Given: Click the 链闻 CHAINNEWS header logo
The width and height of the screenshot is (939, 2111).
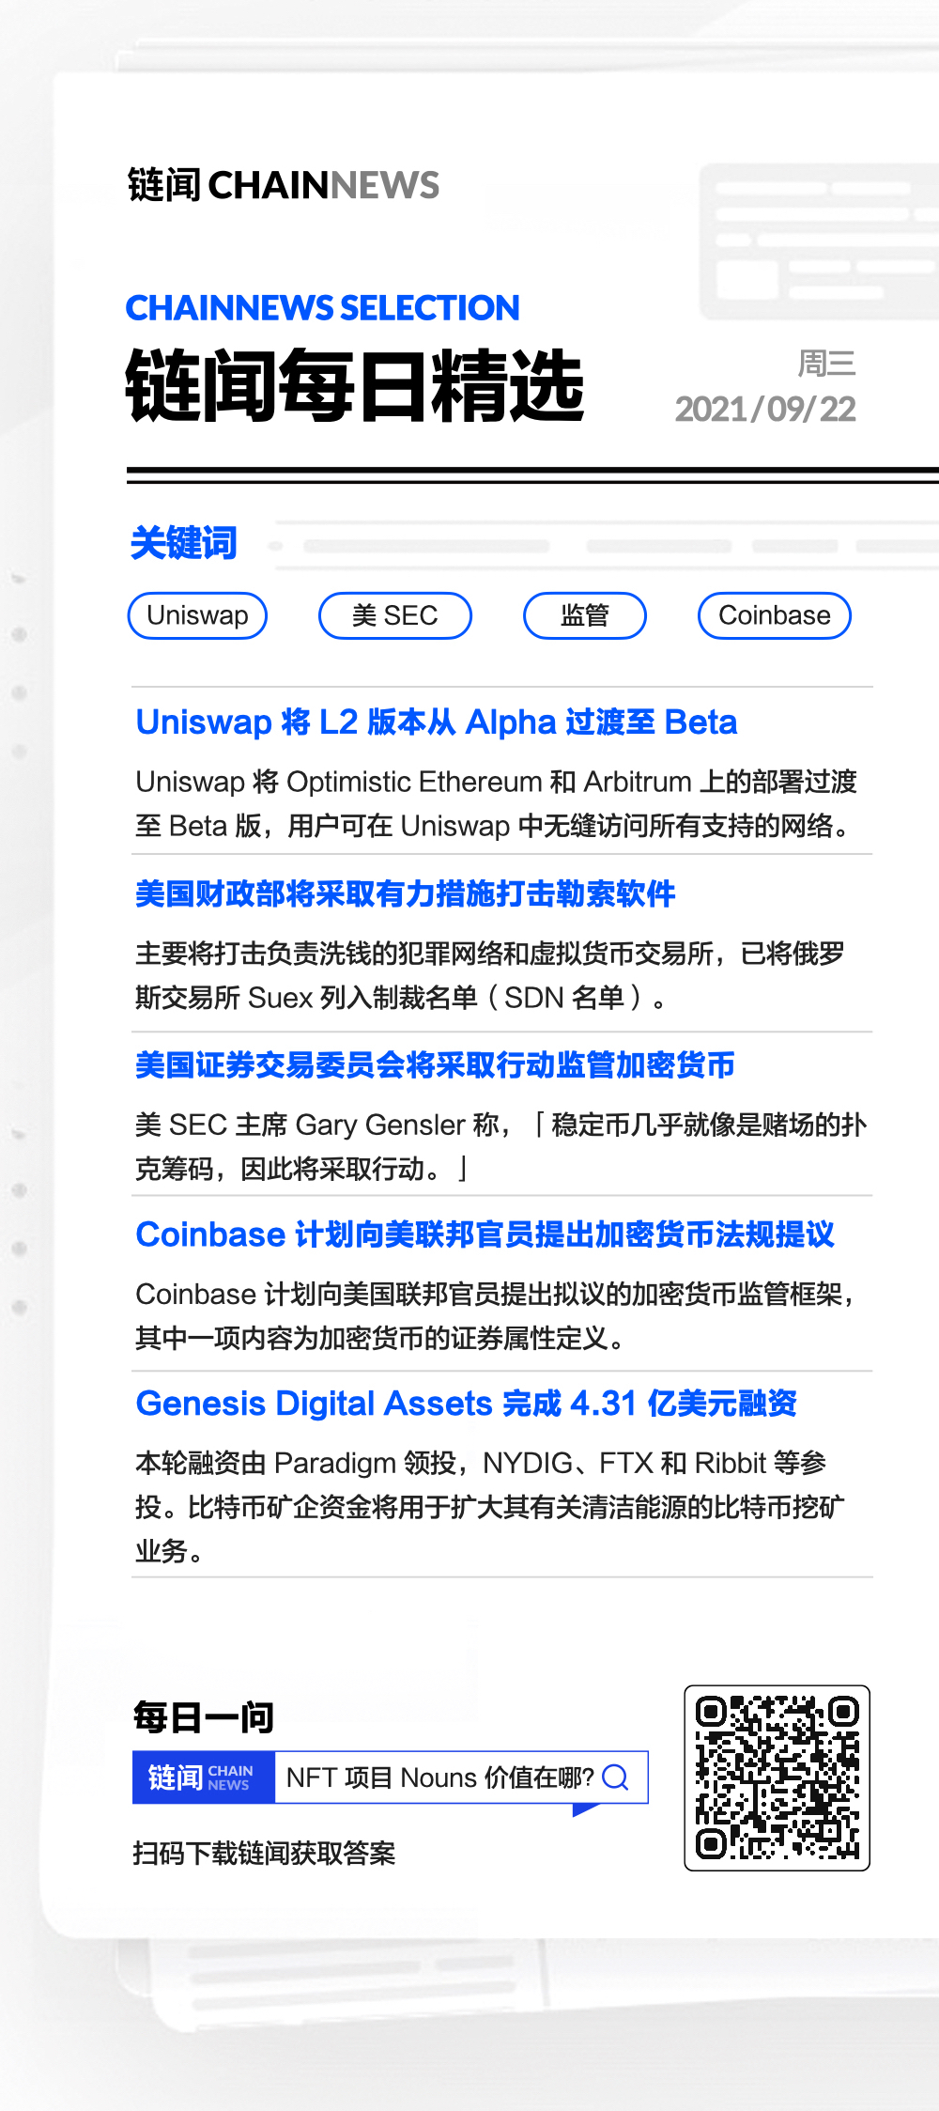Looking at the screenshot, I should 284,185.
